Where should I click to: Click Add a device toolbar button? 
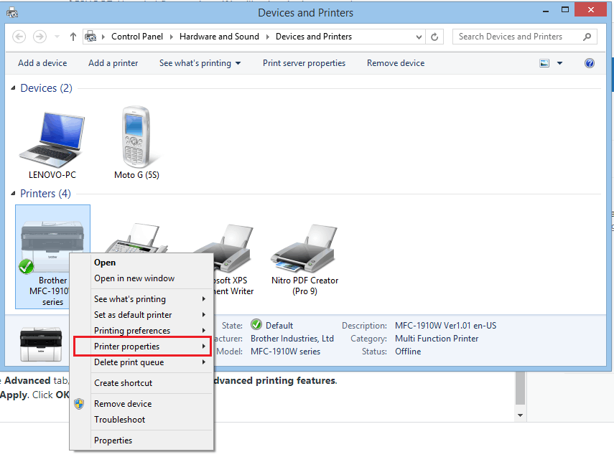point(42,63)
